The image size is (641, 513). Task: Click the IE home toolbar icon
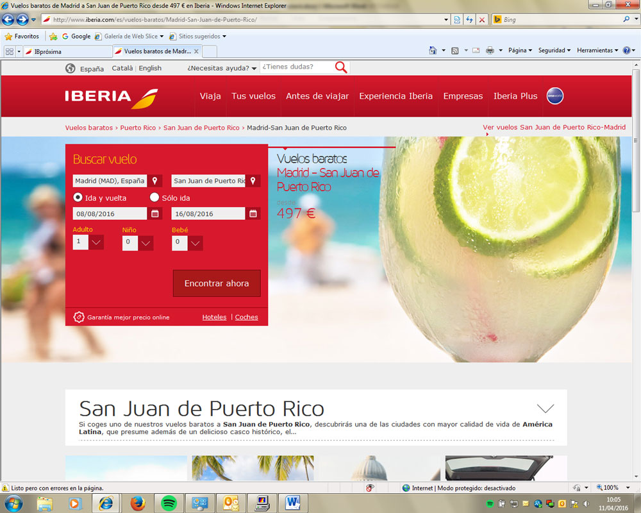[x=433, y=51]
